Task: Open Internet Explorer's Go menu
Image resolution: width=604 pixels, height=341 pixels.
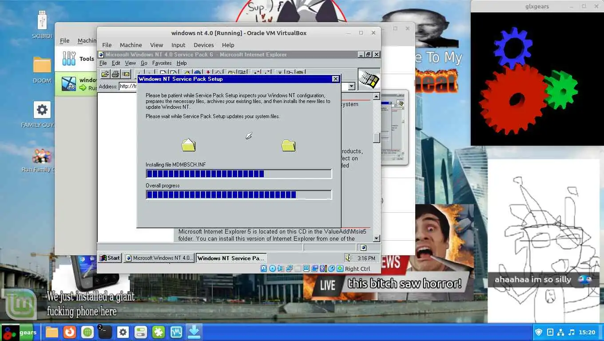Action: pos(144,63)
